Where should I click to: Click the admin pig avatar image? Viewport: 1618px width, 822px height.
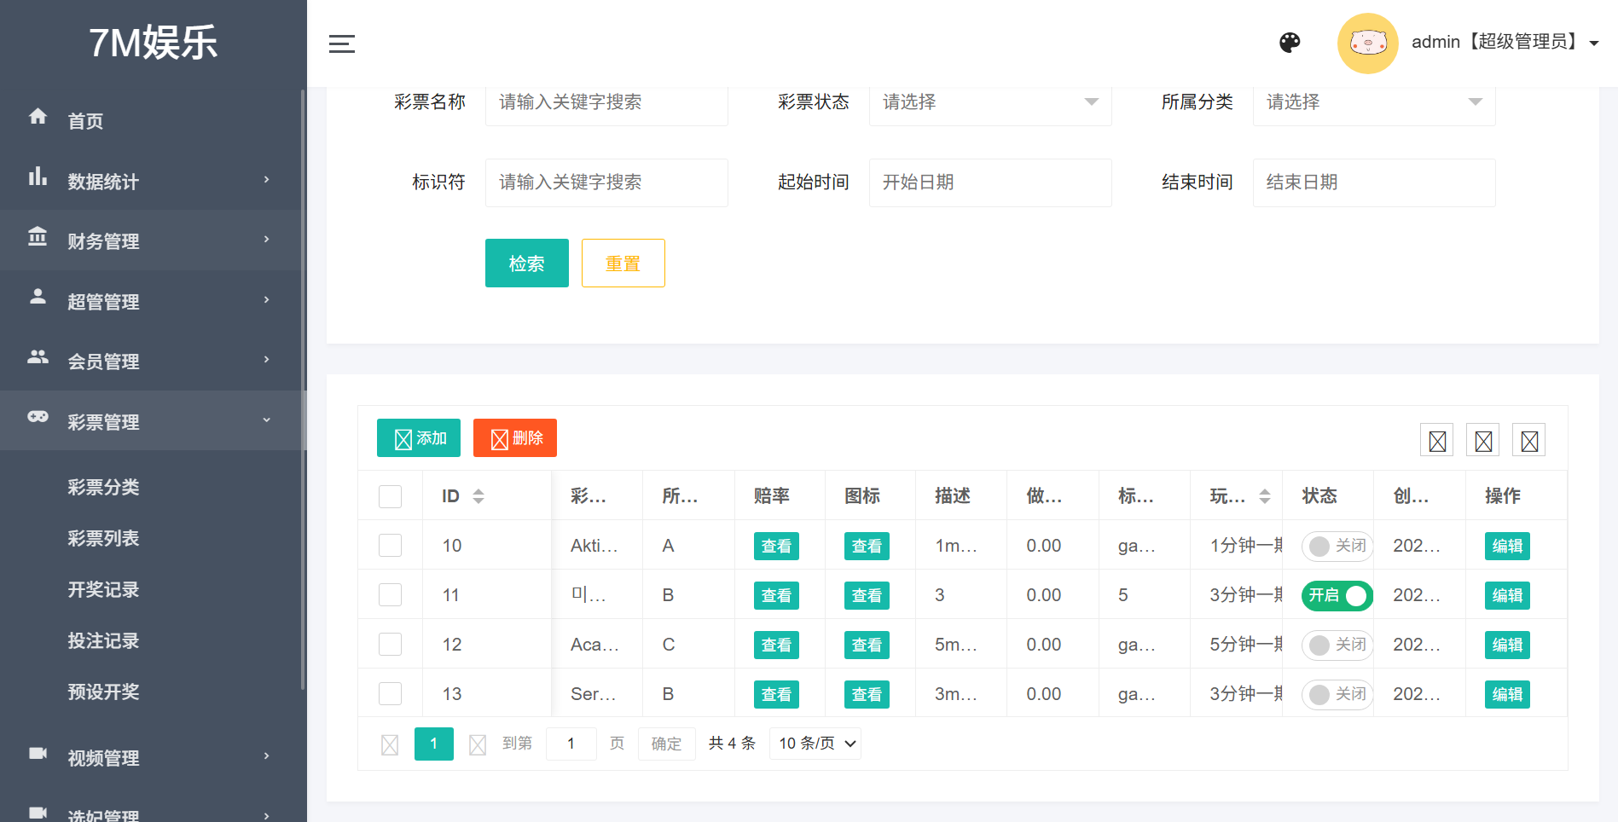tap(1367, 43)
